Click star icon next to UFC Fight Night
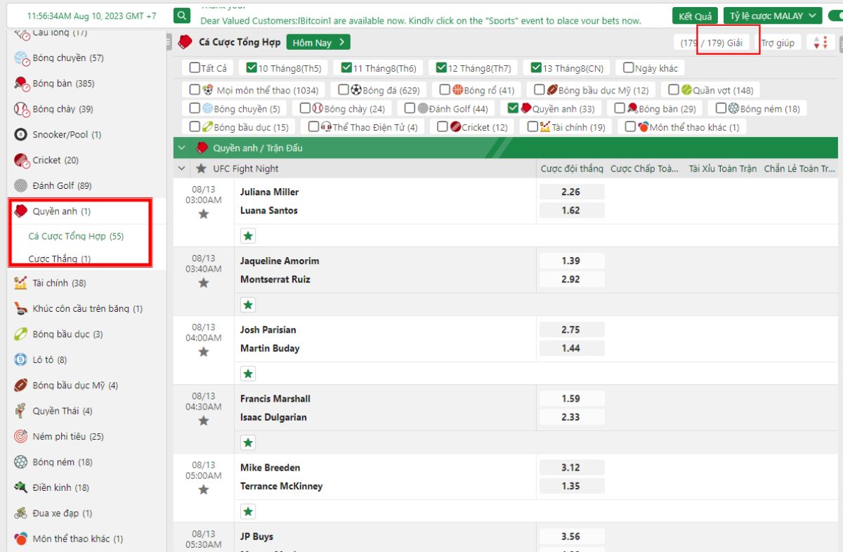This screenshot has height=552, width=843. 202,169
